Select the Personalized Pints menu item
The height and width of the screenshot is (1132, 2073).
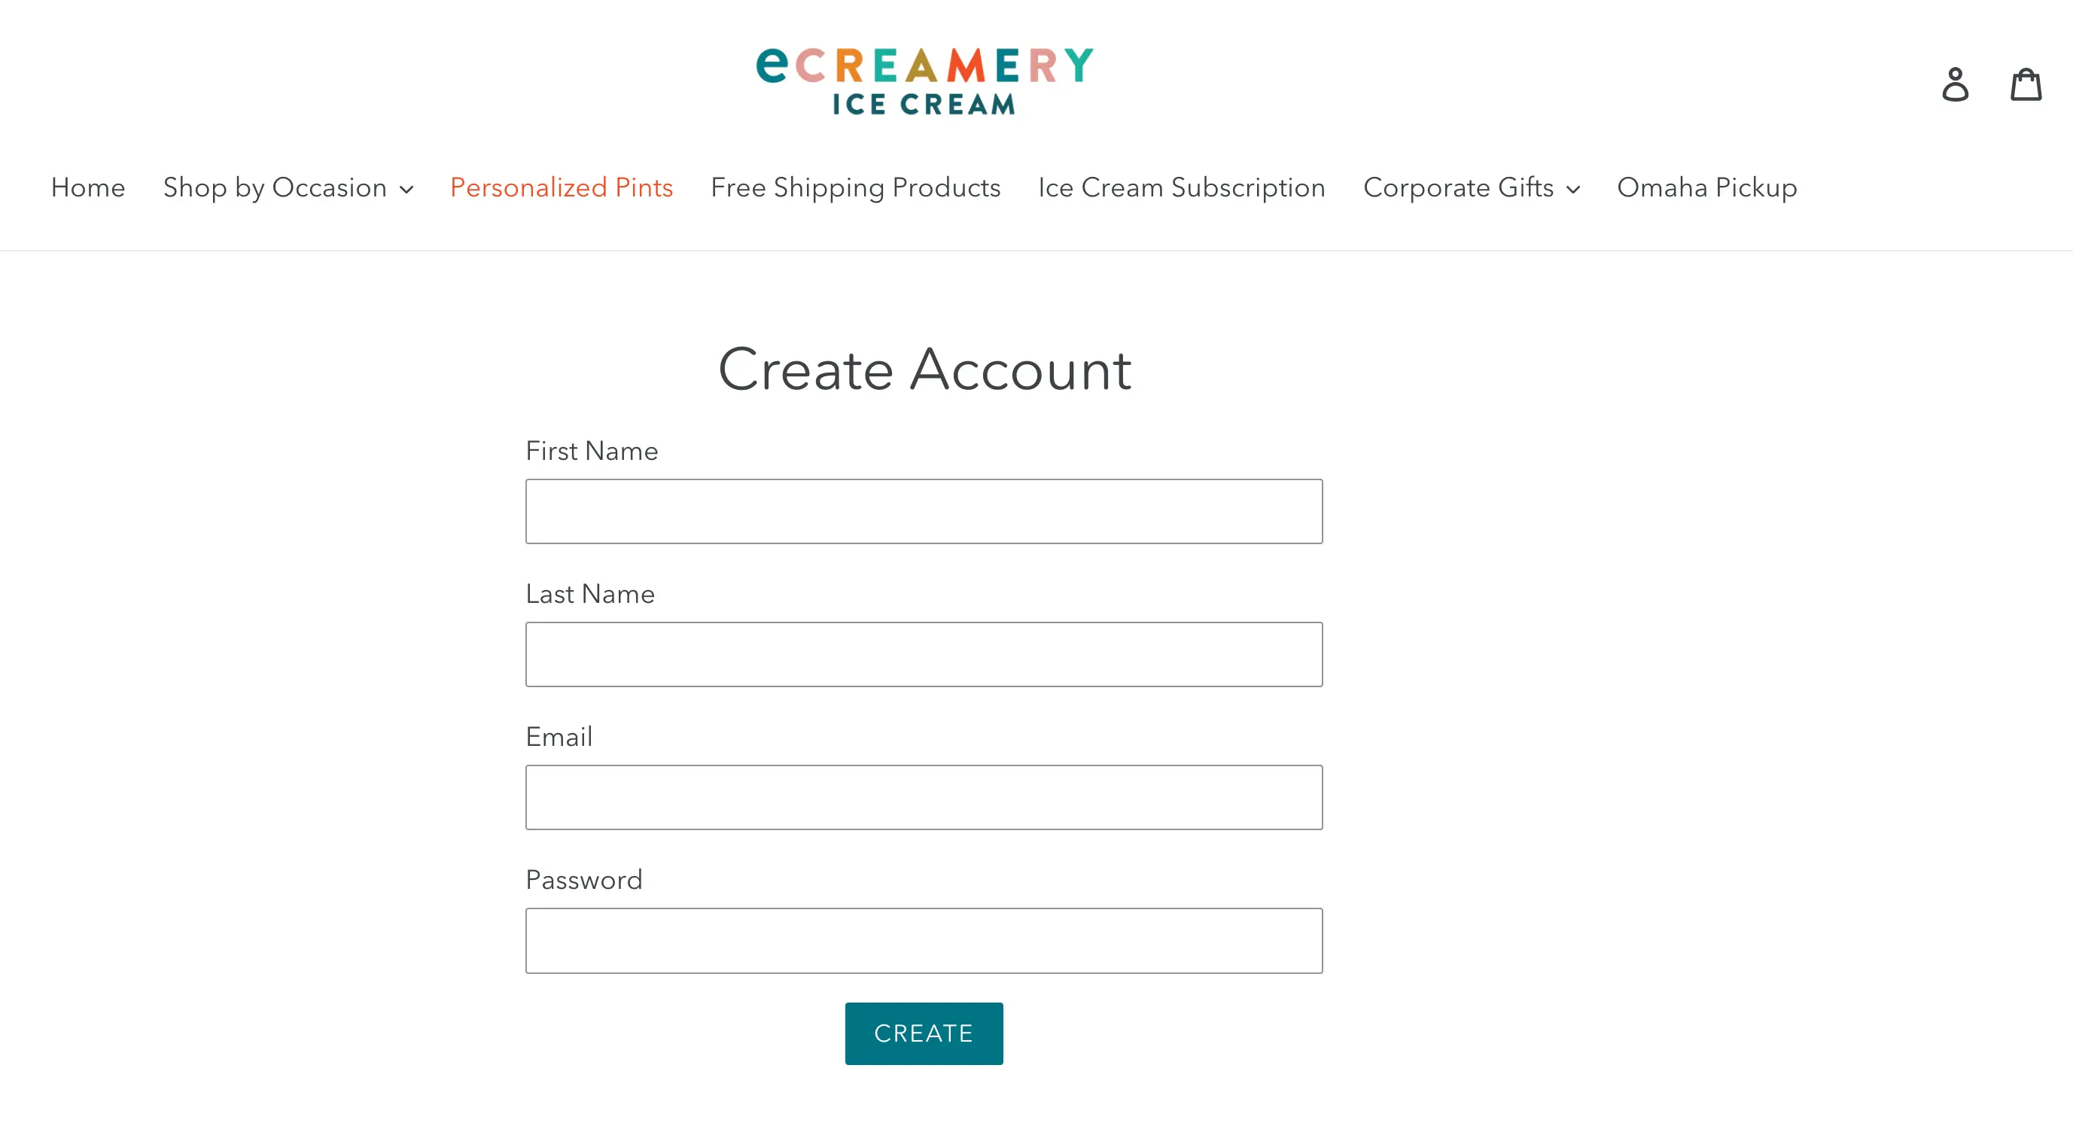pos(562,185)
